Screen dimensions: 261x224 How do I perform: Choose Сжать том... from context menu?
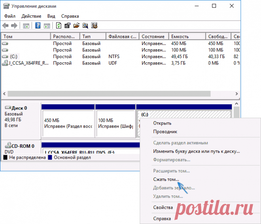click(x=166, y=179)
